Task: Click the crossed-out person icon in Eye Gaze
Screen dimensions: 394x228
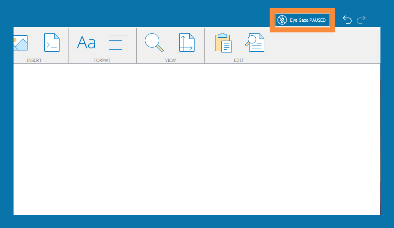Action: 282,20
